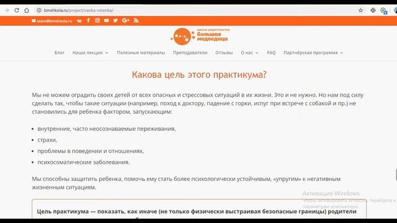This screenshot has width=397, height=223.
Task: Open the gear extension icon
Action: [373, 11]
